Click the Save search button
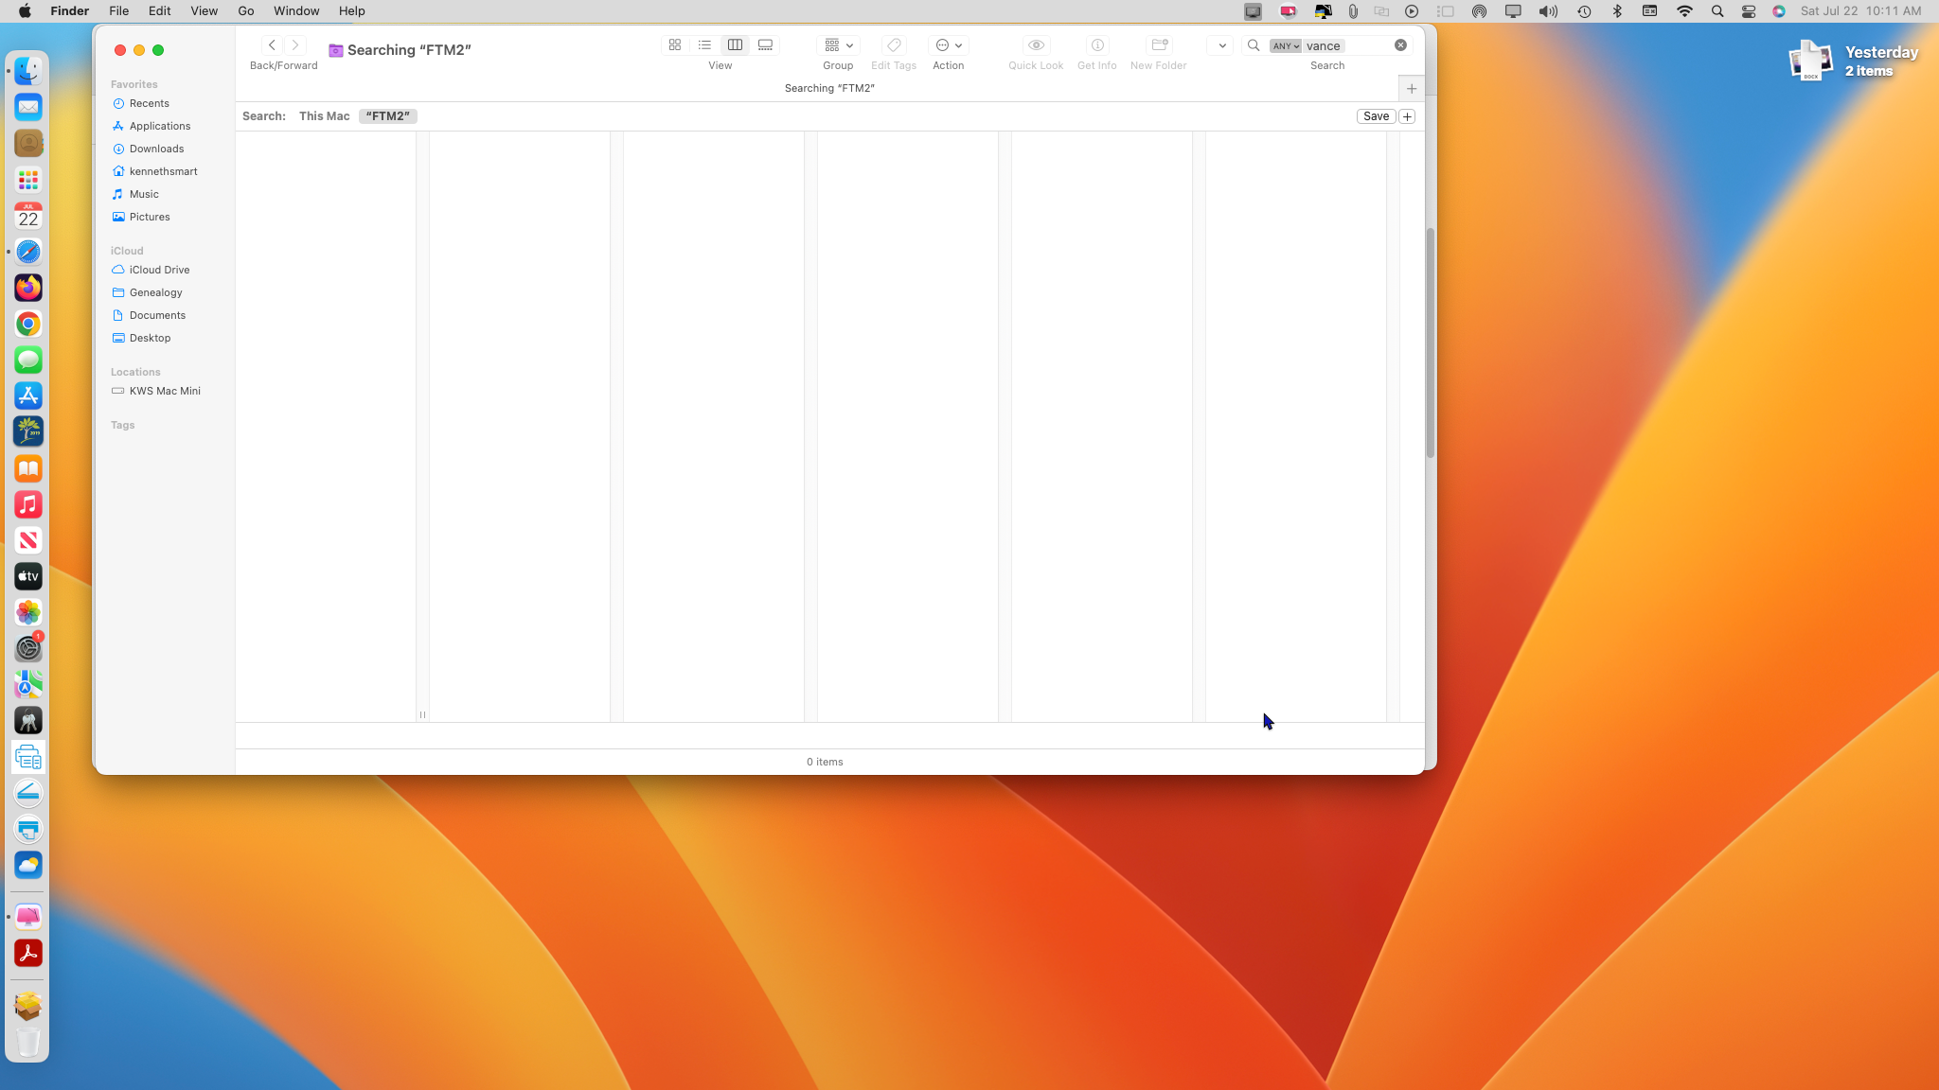The image size is (1939, 1090). 1376,116
